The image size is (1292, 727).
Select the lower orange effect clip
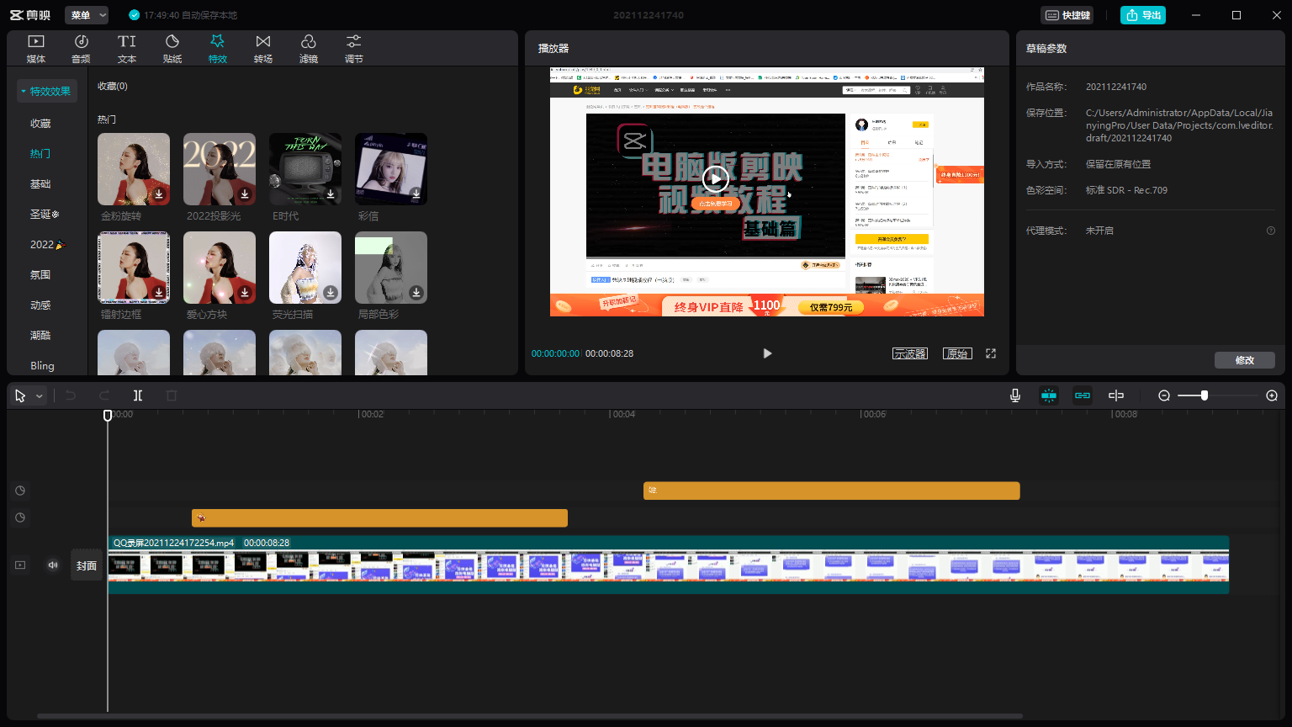(x=379, y=518)
